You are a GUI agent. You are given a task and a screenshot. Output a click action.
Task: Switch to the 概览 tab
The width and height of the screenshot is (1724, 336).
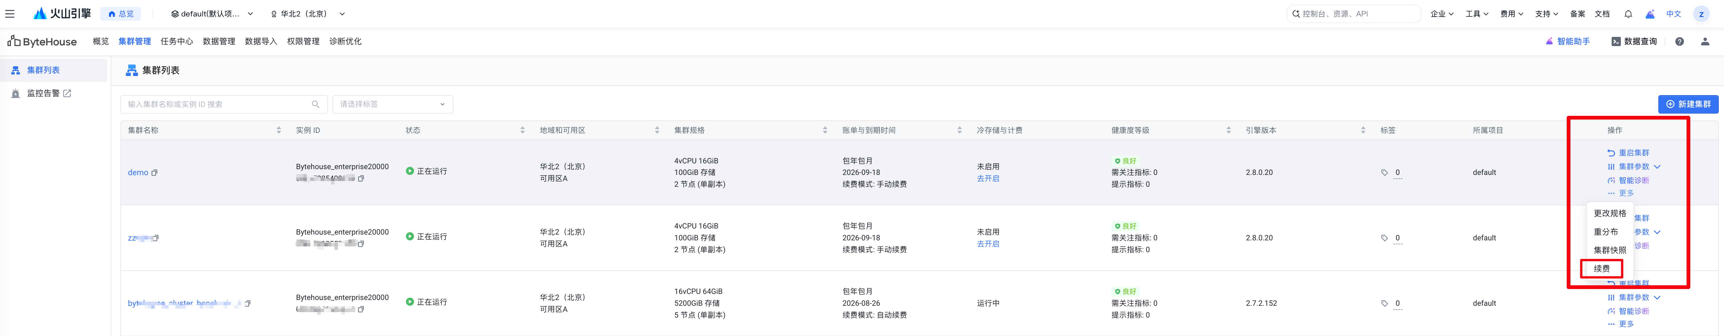pos(100,41)
